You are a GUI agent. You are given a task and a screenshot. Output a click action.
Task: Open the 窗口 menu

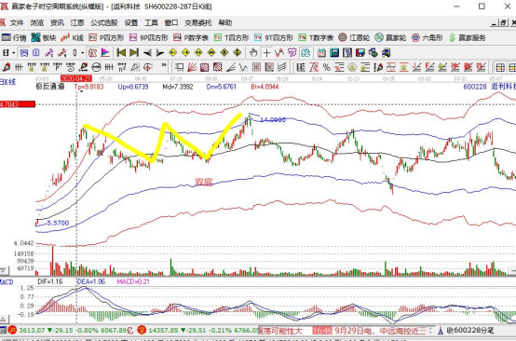tap(171, 22)
